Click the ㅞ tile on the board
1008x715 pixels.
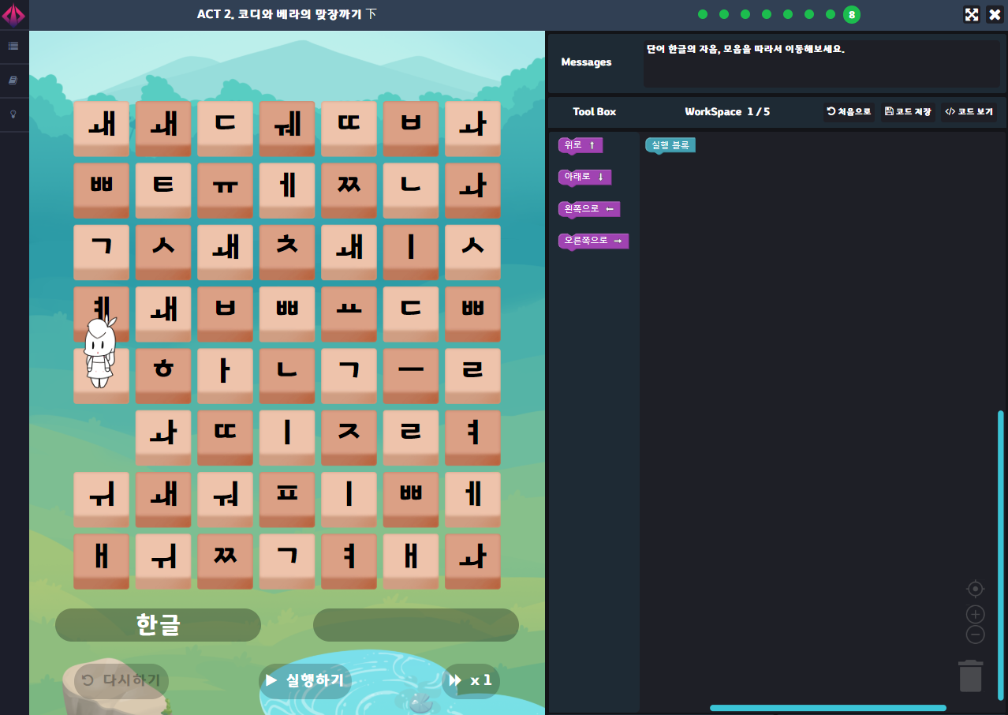click(287, 129)
